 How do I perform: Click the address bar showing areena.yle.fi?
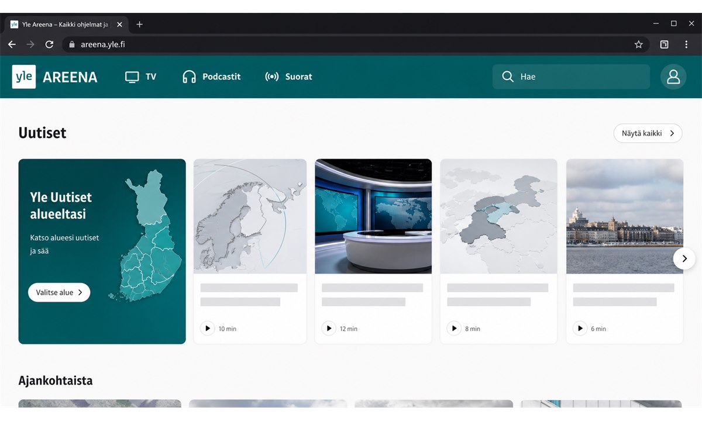point(356,44)
